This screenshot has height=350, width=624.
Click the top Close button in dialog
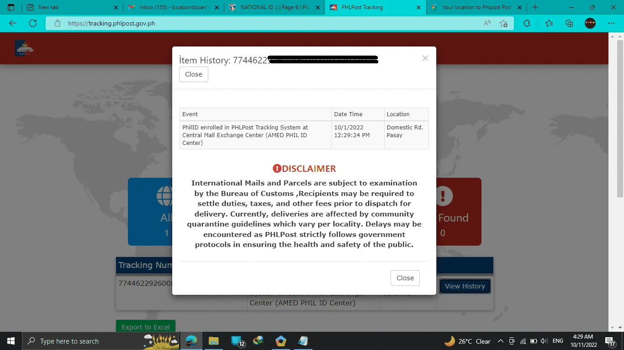[194, 74]
